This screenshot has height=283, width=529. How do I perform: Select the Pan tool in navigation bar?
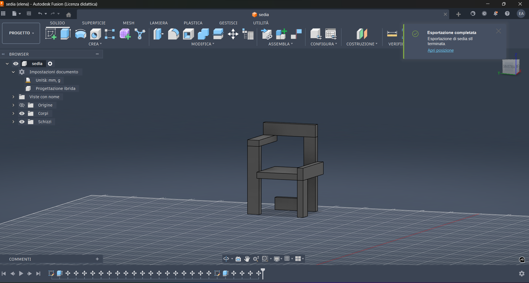pos(247,259)
